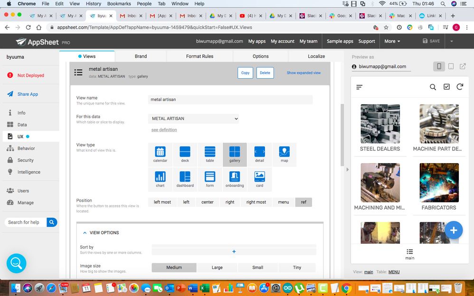Select the table view type

(210, 154)
